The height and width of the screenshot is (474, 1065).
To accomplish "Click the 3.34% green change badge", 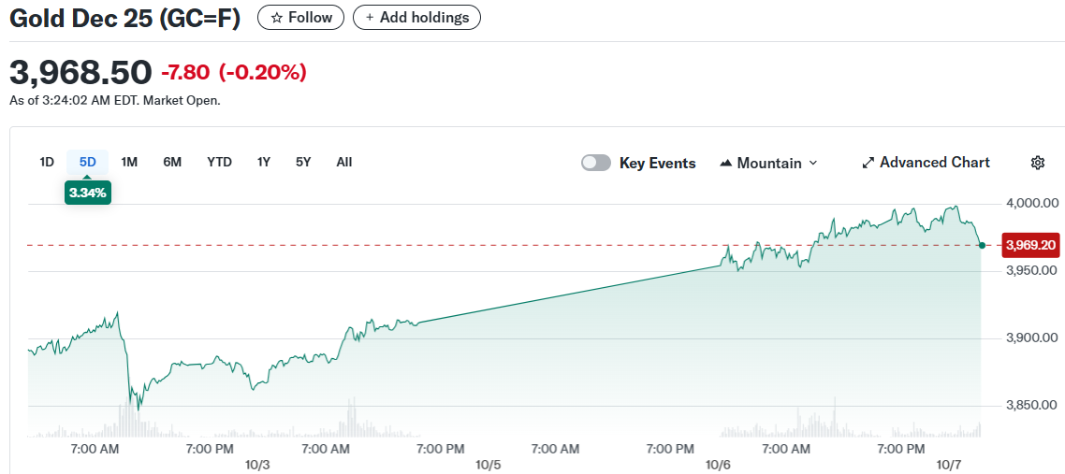I will [88, 193].
